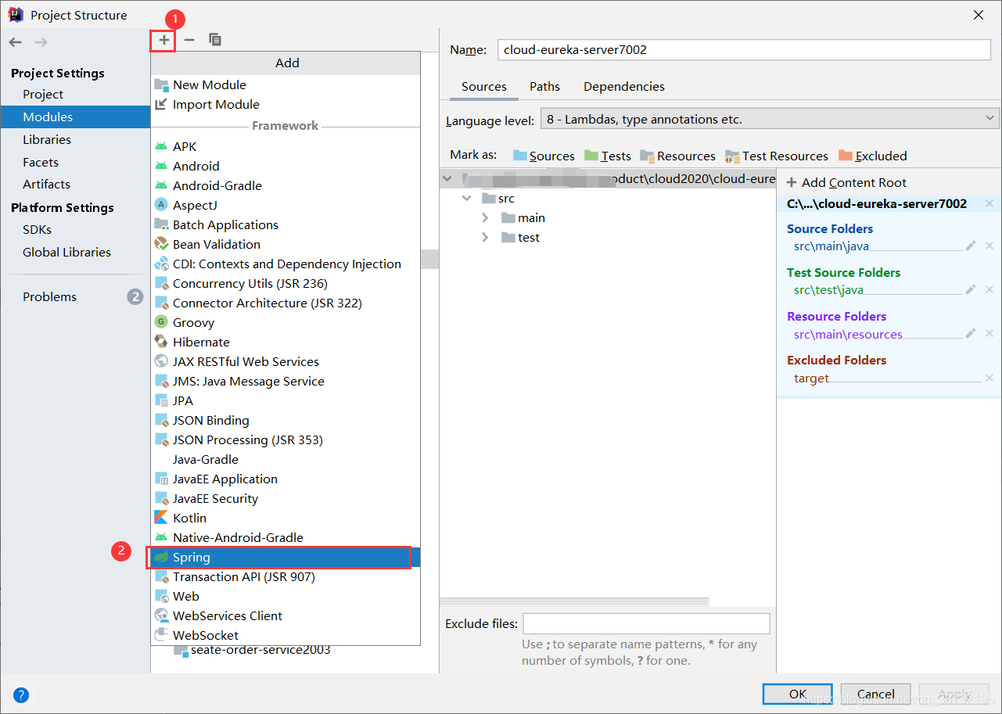
Task: Remove the target excluded folder
Action: pos(989,377)
